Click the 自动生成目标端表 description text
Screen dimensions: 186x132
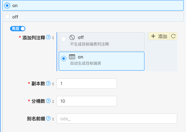86,63
